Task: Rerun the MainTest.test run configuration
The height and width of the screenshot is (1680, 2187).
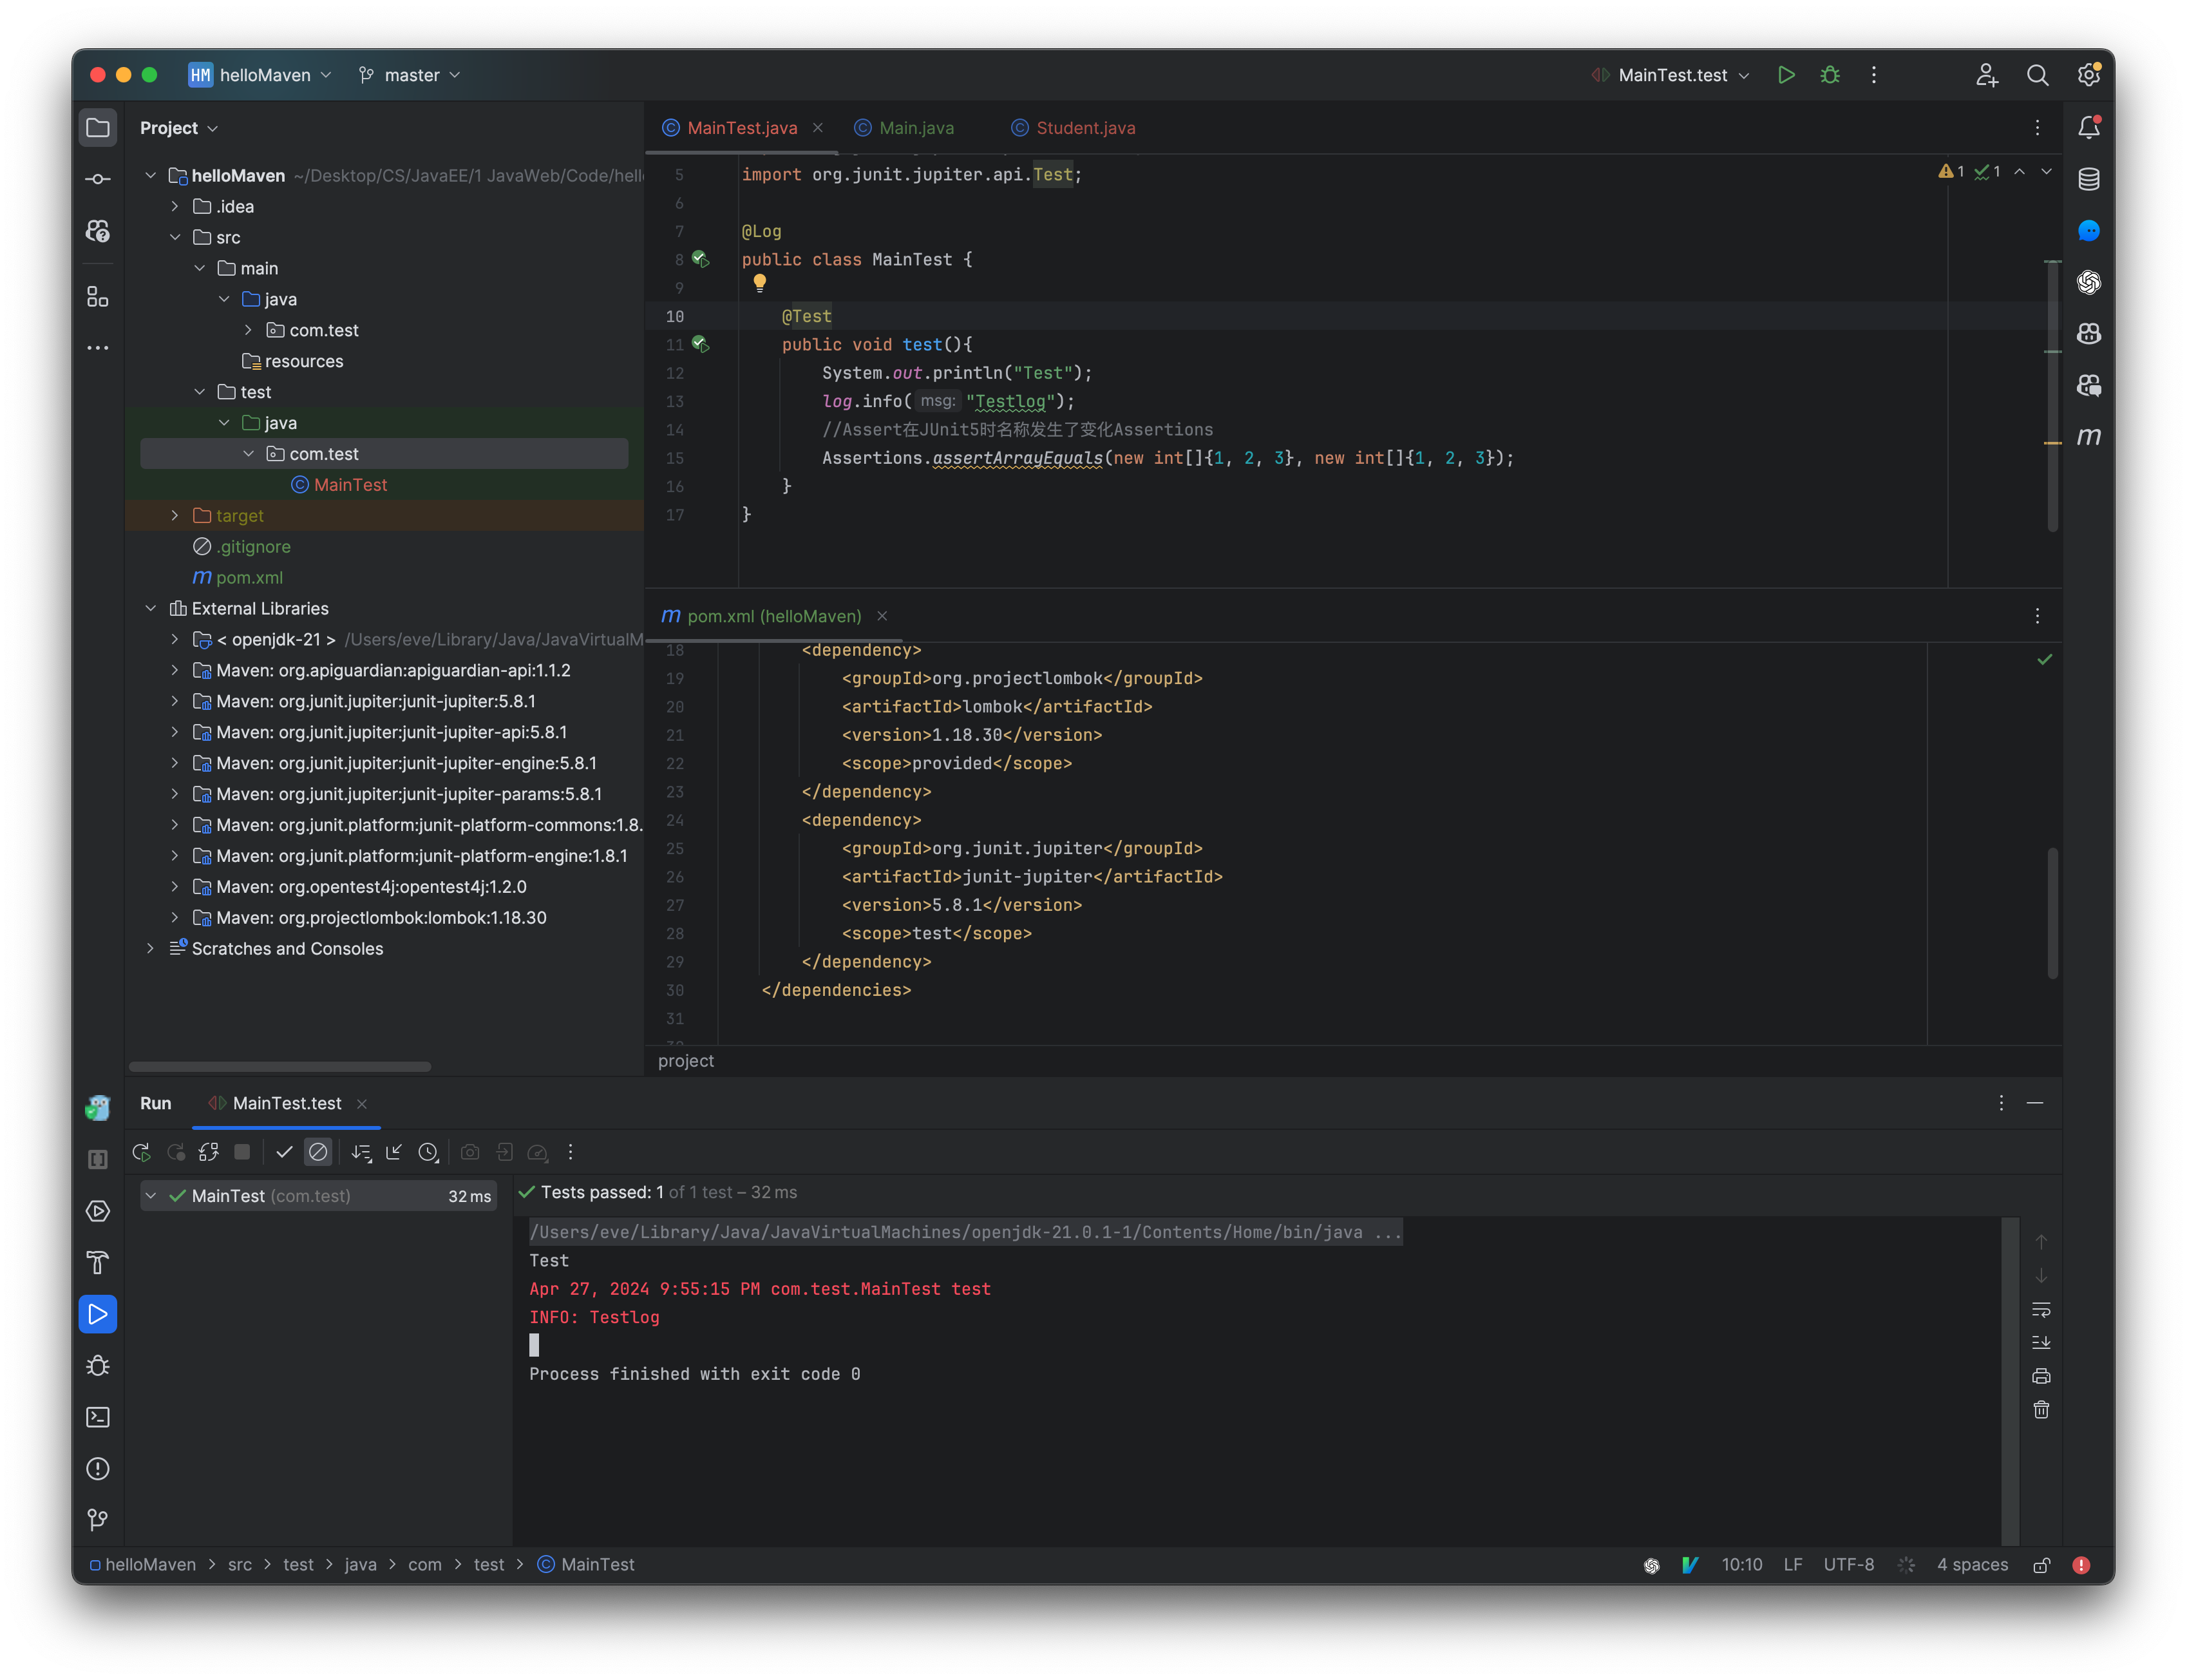Action: (x=141, y=1152)
